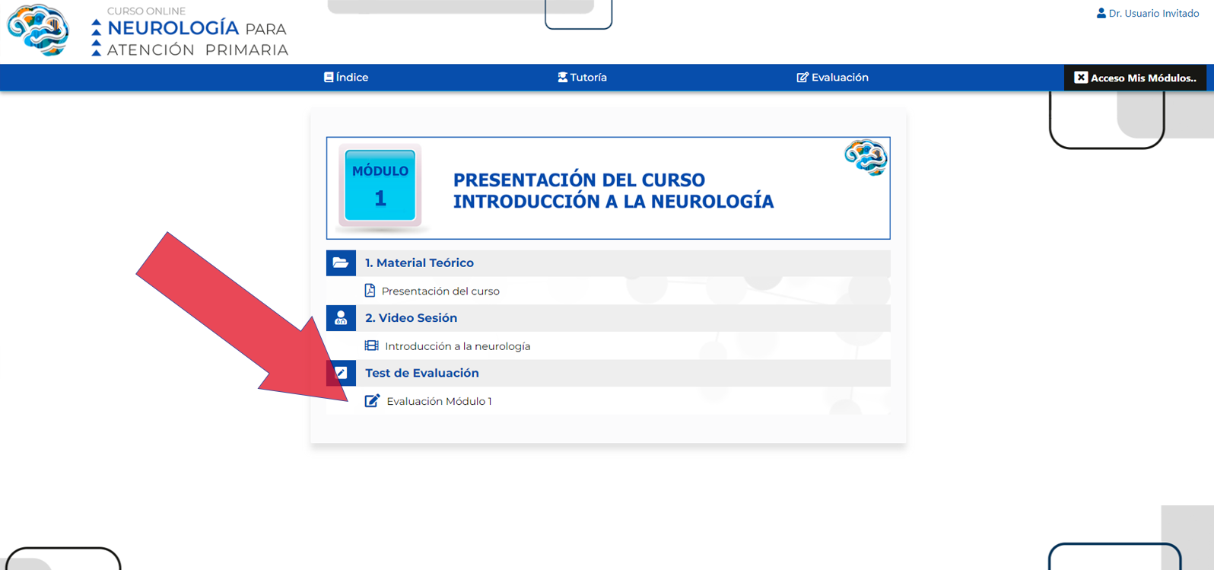Expand the Test de Evaluación section header

click(x=422, y=373)
